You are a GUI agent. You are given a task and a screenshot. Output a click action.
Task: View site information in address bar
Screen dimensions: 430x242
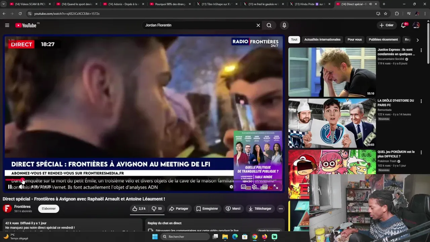[30, 13]
